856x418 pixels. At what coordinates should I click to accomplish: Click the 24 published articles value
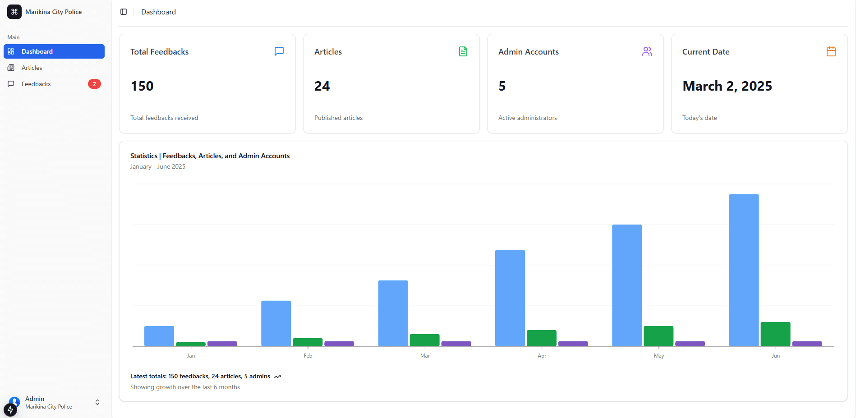(322, 86)
